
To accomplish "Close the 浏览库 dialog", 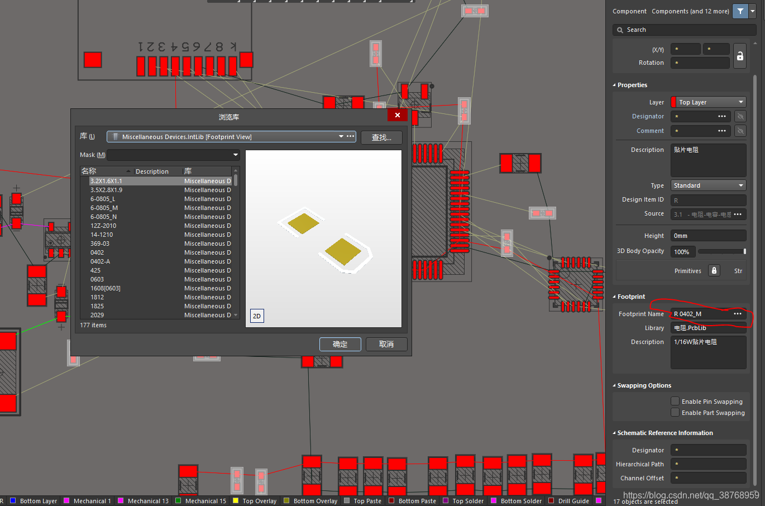I will point(398,115).
